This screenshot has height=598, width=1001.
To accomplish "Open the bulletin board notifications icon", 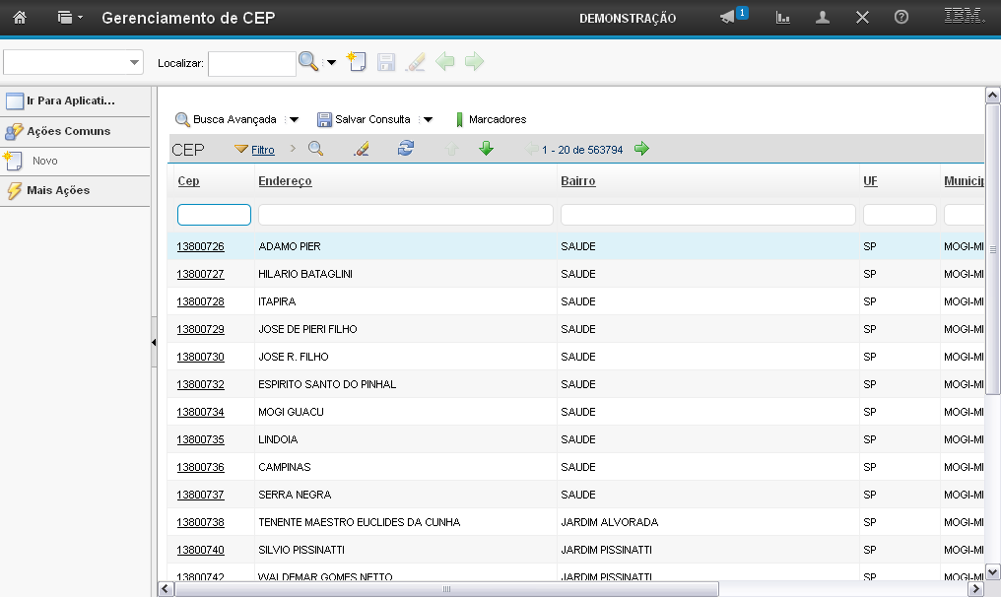I will (728, 18).
